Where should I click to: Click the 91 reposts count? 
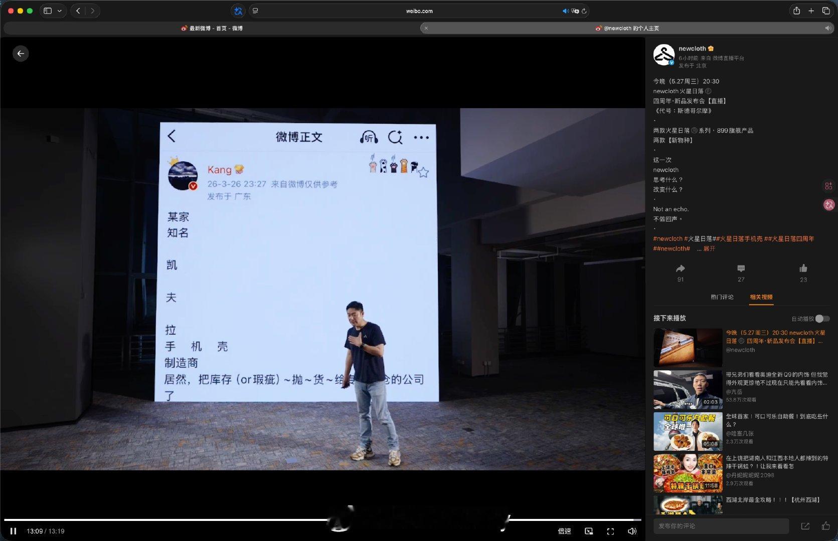click(681, 280)
